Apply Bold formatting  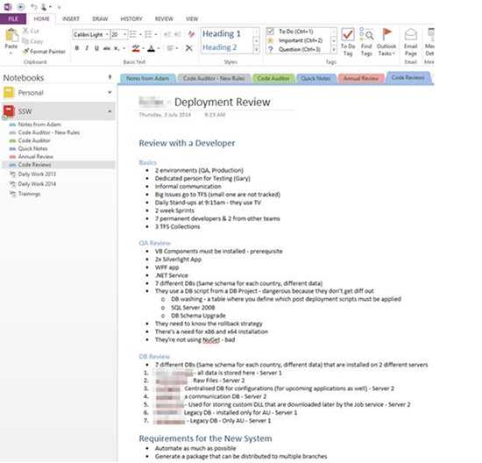pos(77,48)
